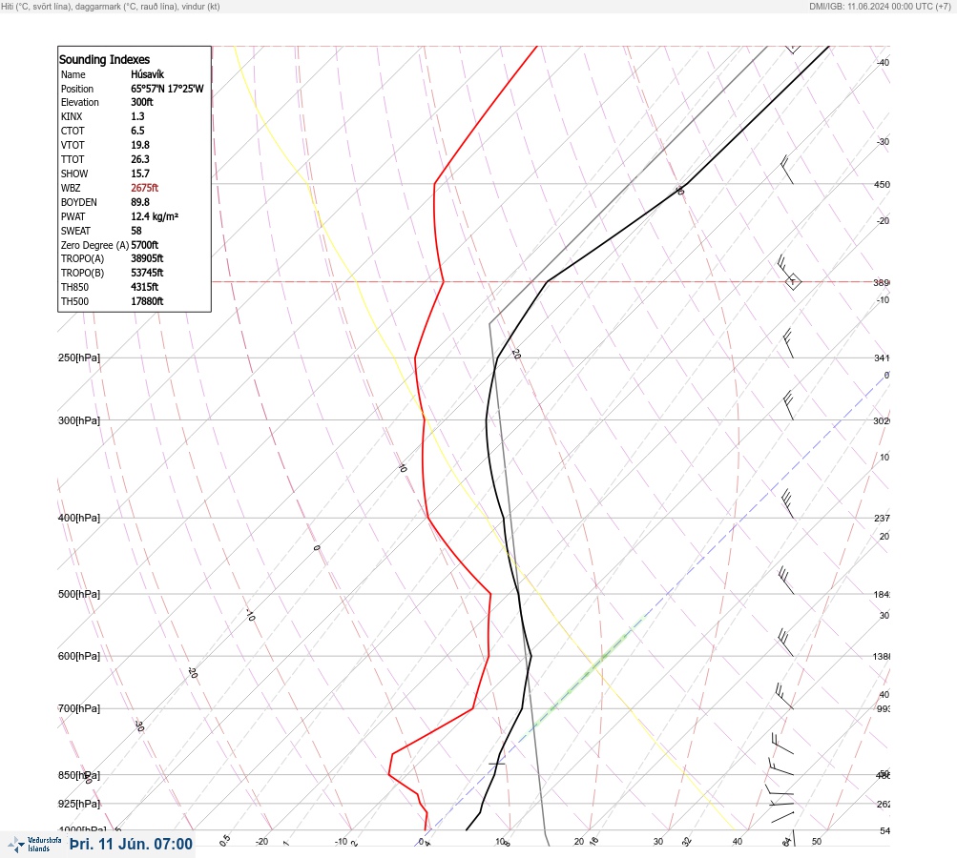Click the TH850 value 4315ft

click(x=145, y=287)
